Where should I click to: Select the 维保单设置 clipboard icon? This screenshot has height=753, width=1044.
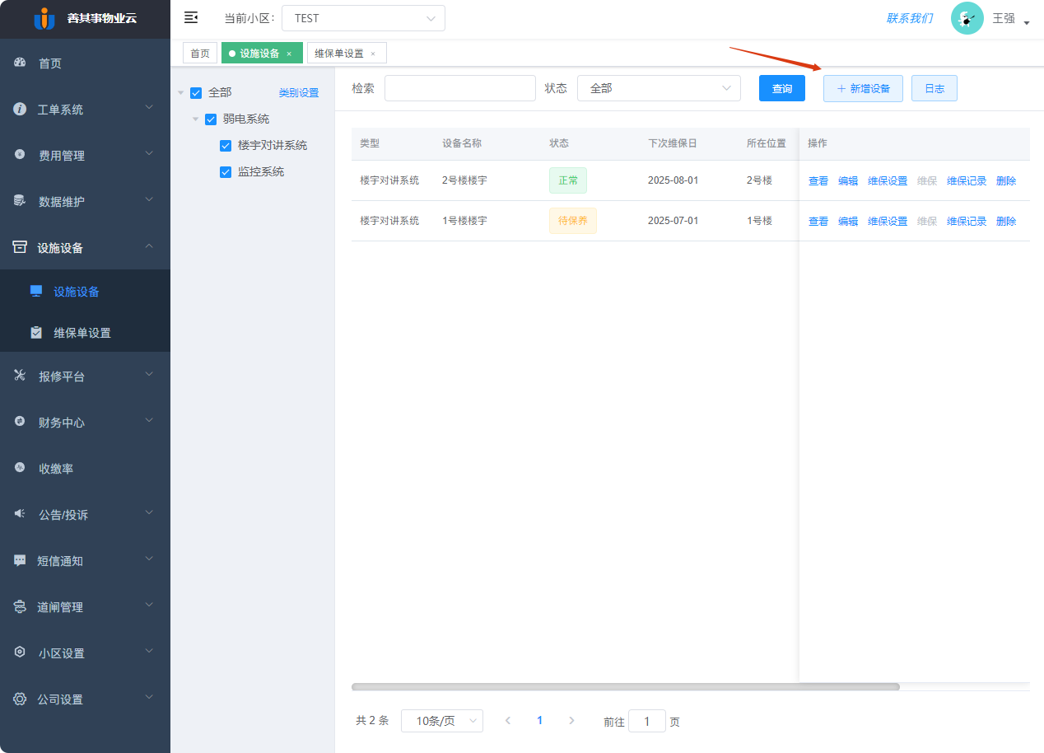[35, 333]
